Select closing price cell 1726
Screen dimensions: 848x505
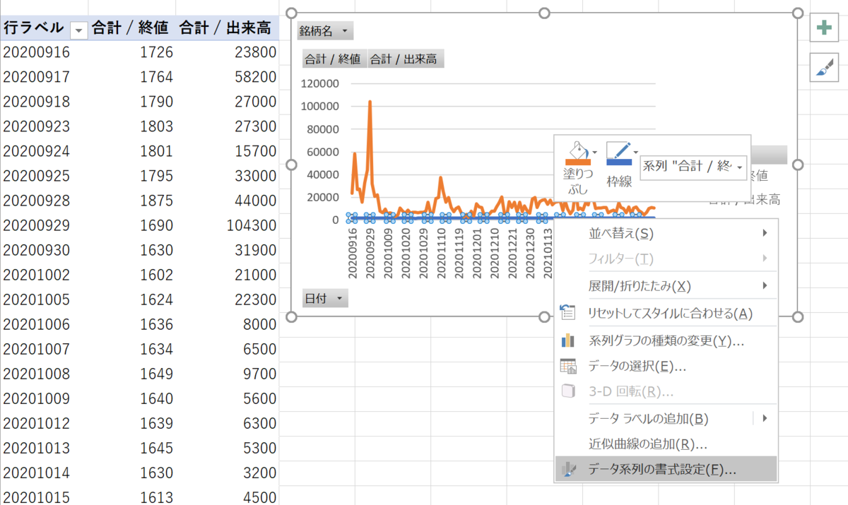156,52
